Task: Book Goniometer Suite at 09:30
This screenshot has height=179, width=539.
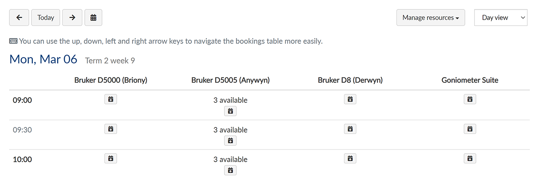Action: [x=470, y=129]
